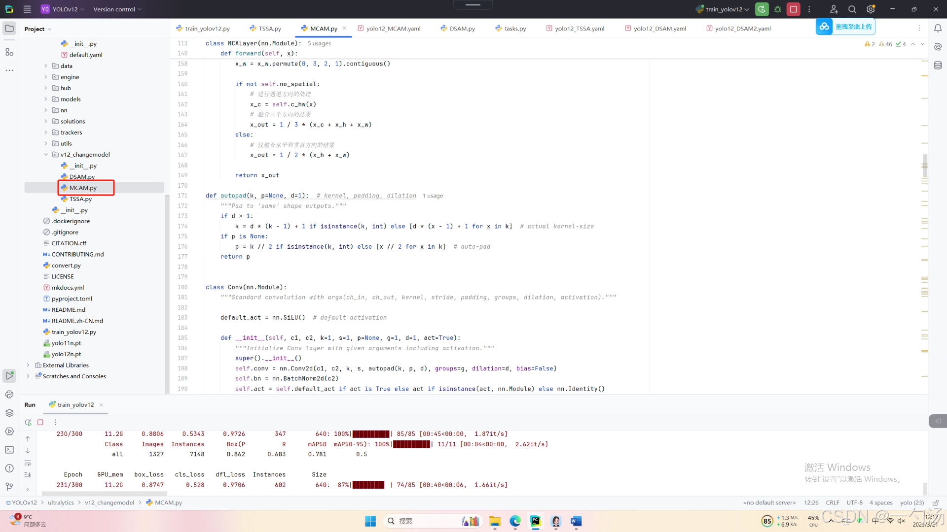Screen dimensions: 947x532
Task: Toggle scroll to end in console
Action: click(28, 475)
